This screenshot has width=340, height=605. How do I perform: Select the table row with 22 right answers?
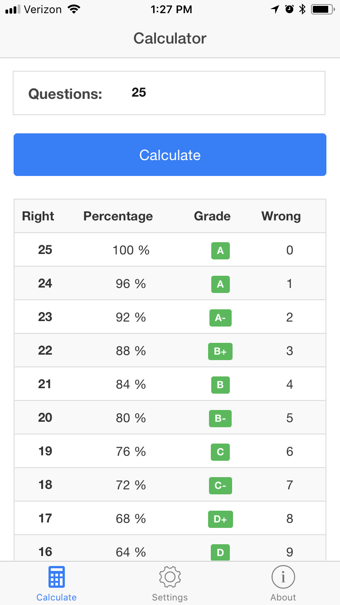click(170, 351)
